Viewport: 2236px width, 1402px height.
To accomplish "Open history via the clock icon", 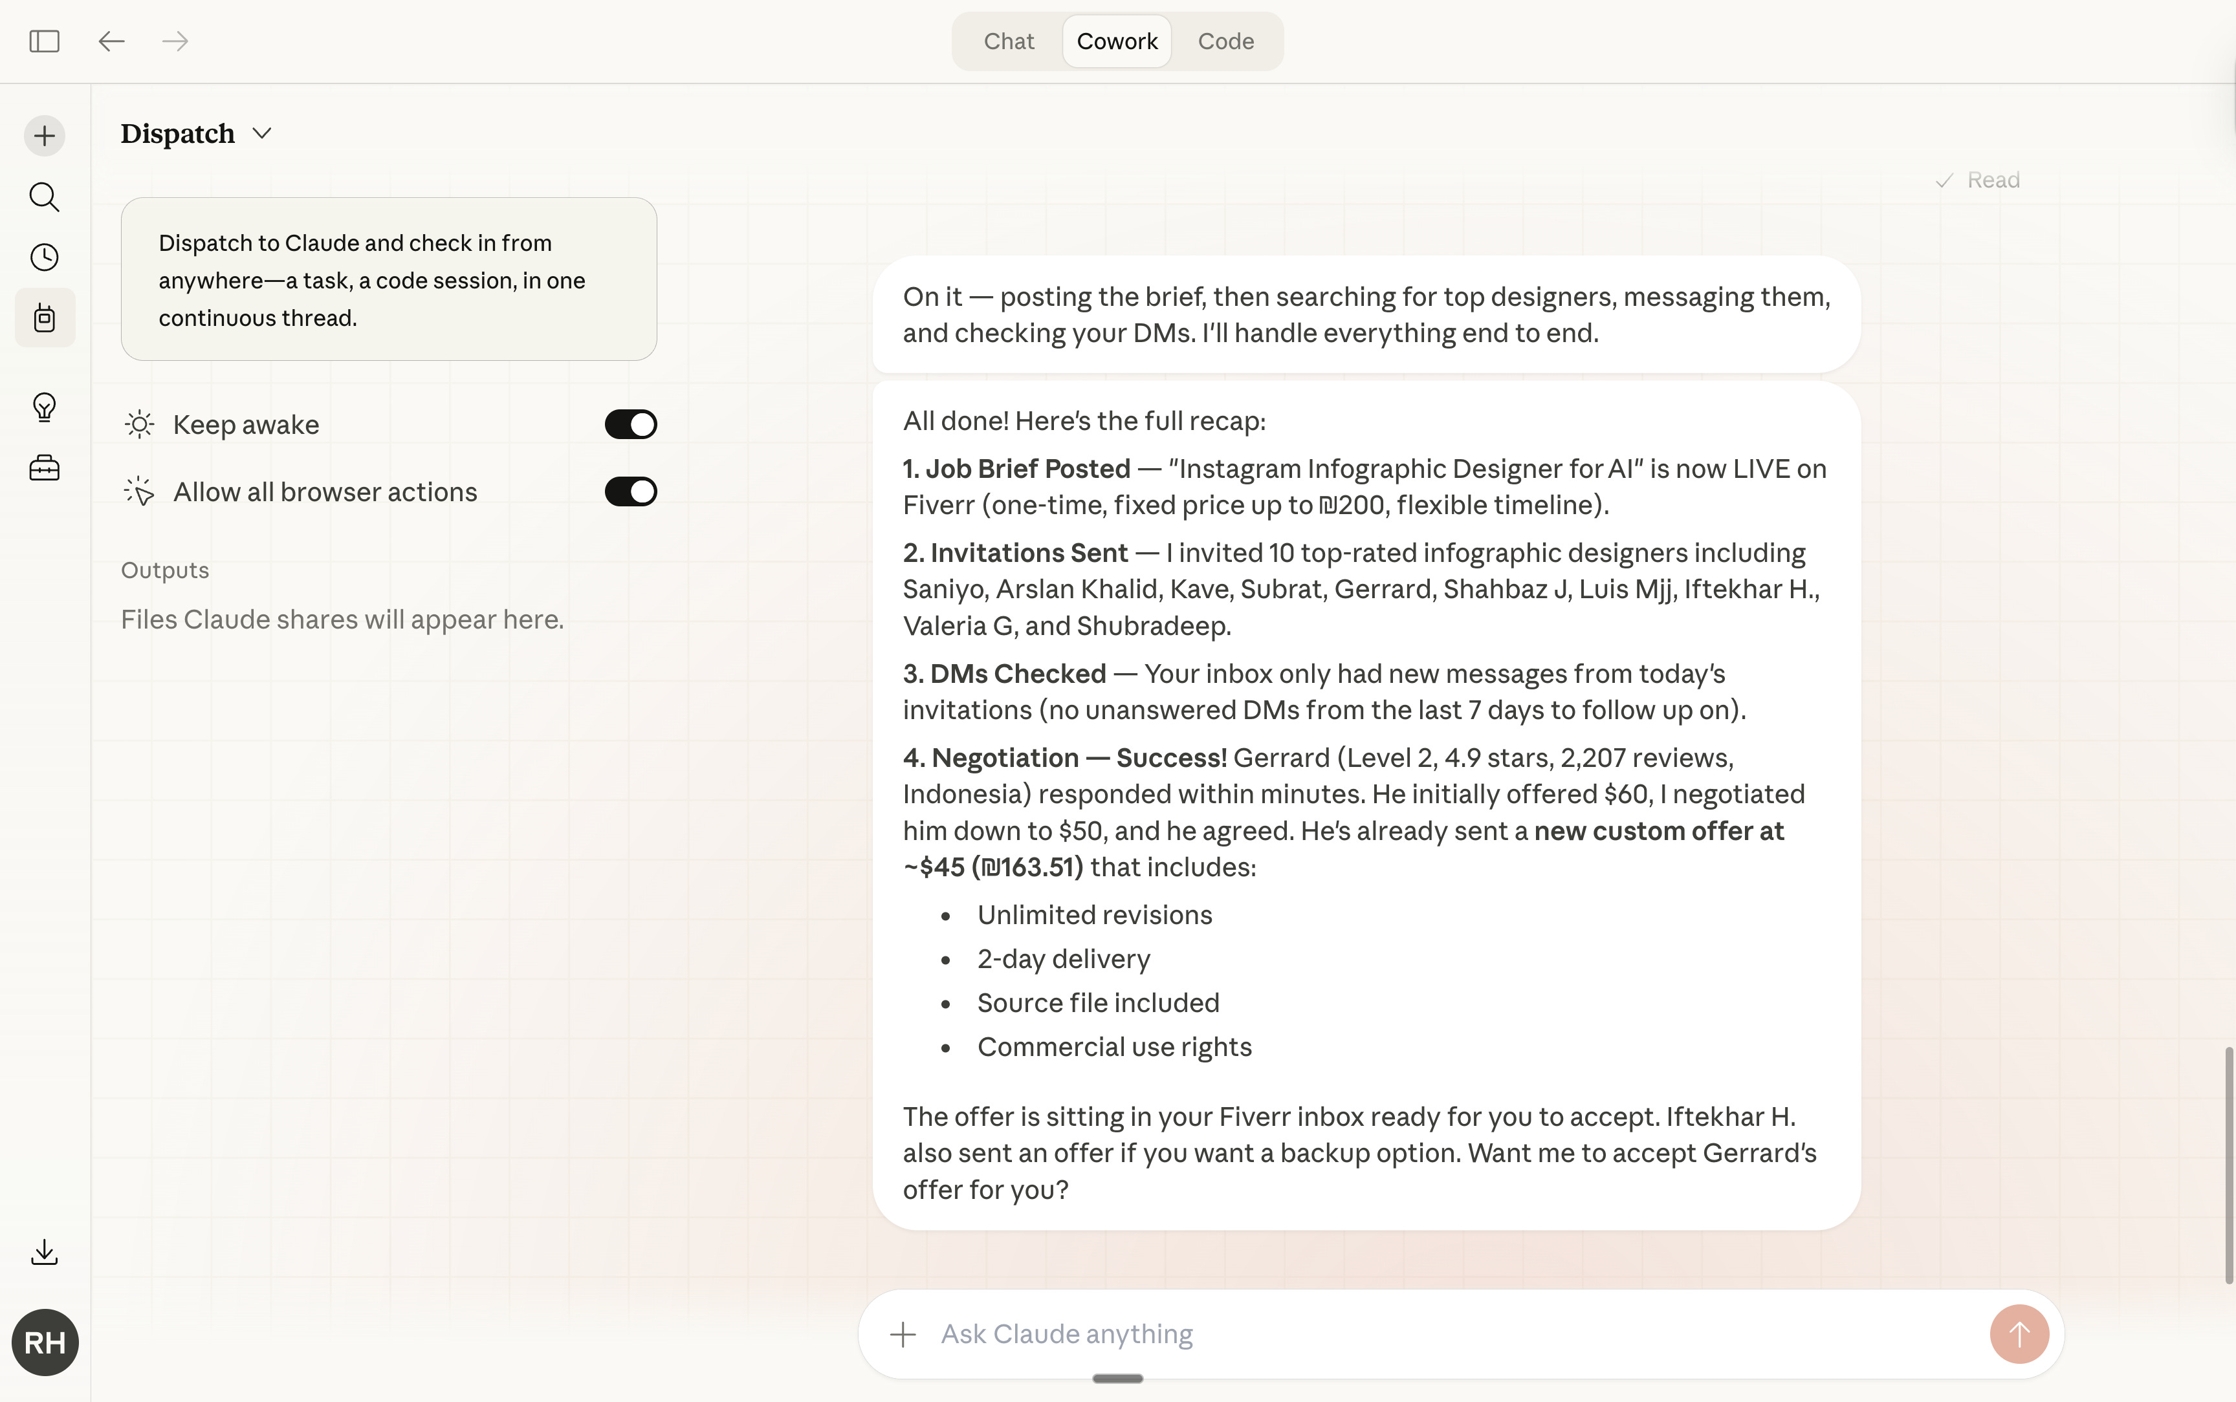I will click(45, 257).
